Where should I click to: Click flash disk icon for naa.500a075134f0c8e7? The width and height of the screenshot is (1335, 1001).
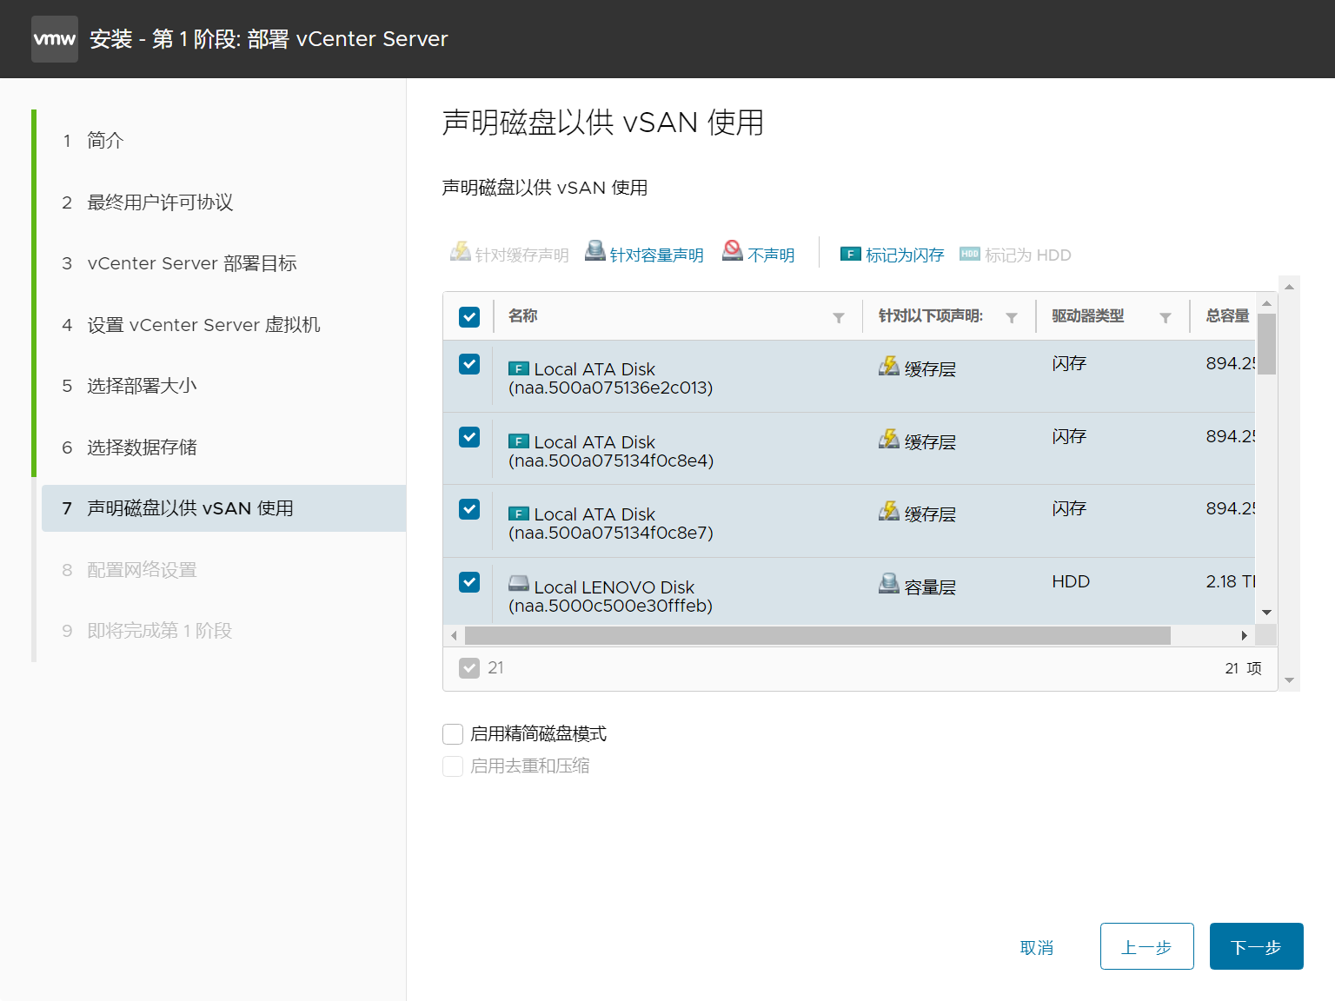click(519, 514)
